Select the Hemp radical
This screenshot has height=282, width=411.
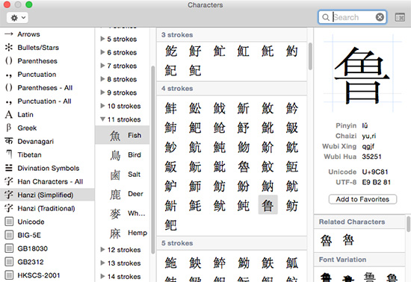(x=123, y=233)
